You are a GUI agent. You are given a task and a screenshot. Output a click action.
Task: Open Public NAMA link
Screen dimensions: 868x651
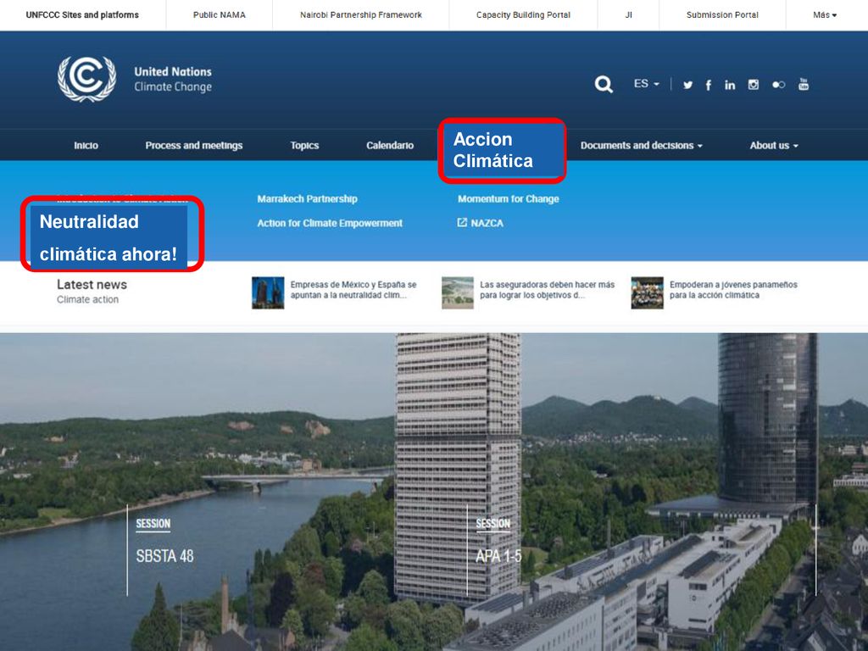[220, 15]
